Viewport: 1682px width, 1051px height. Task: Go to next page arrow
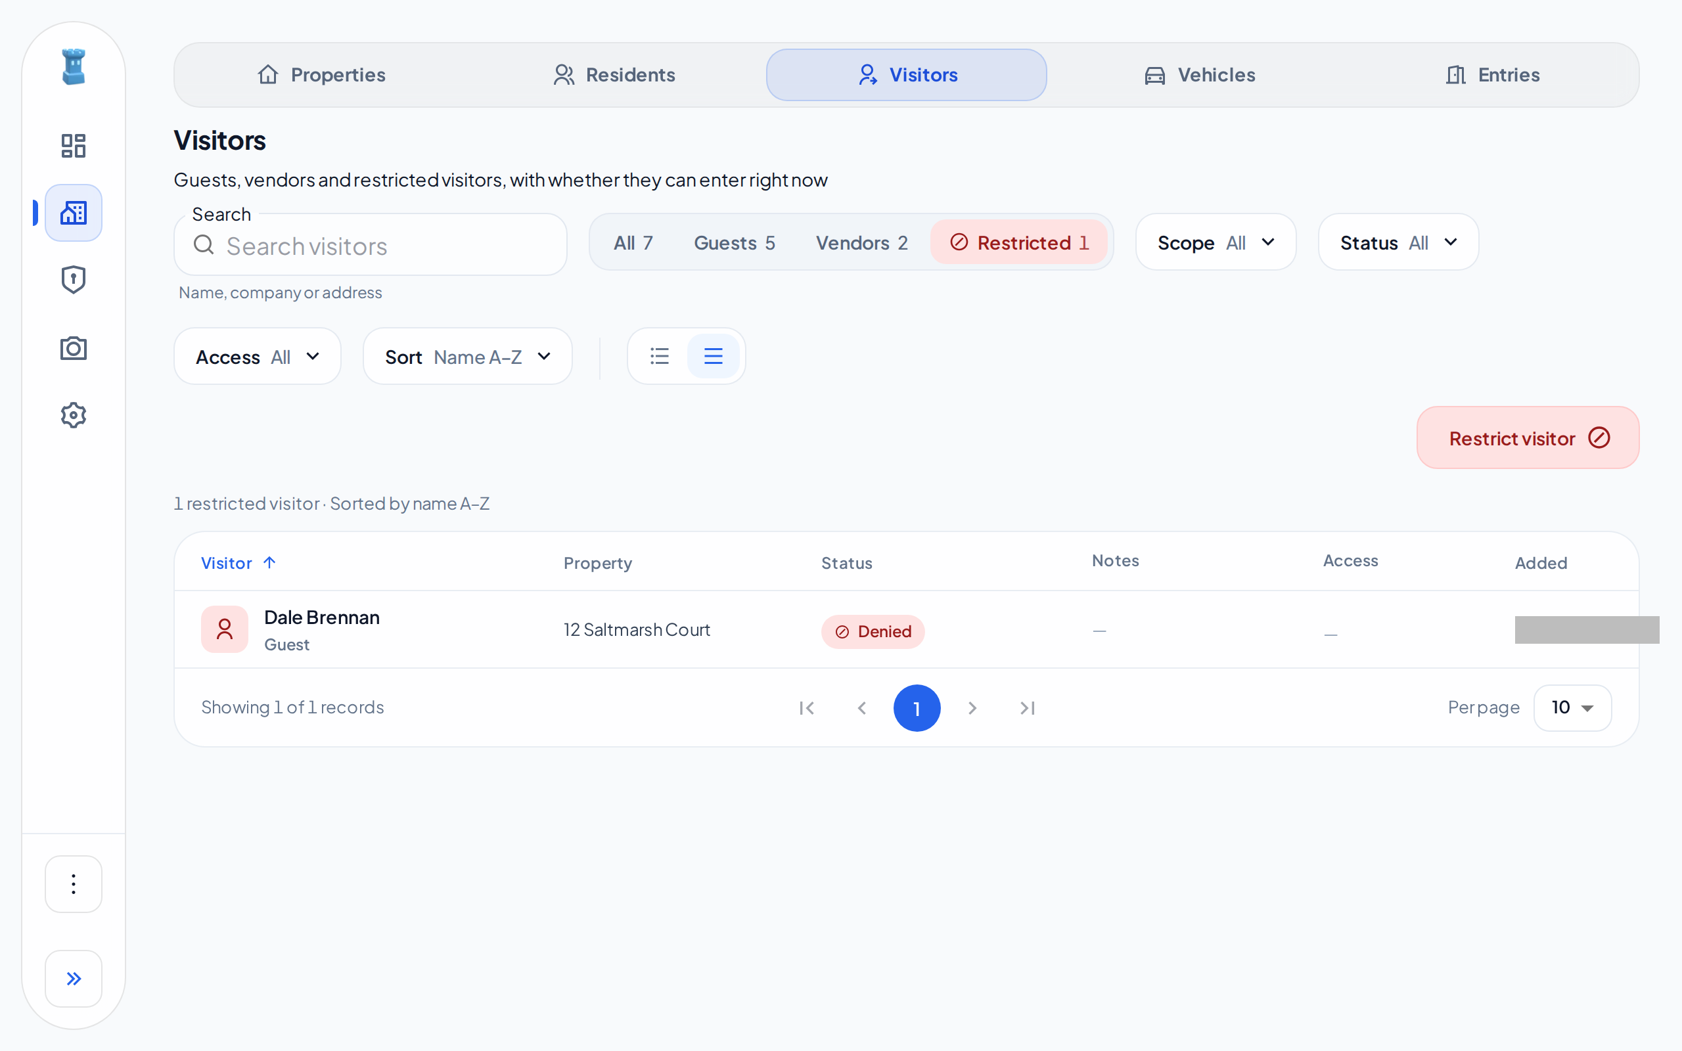click(x=972, y=708)
